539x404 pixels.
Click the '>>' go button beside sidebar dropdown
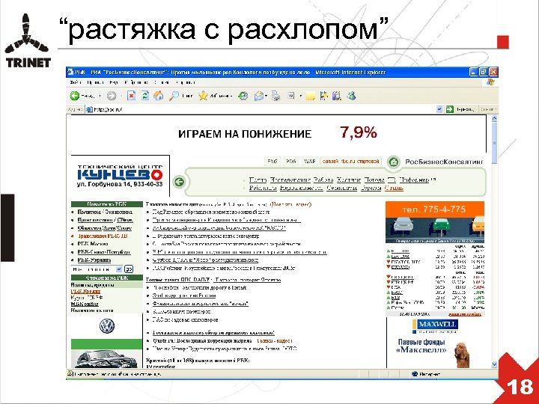point(129,269)
